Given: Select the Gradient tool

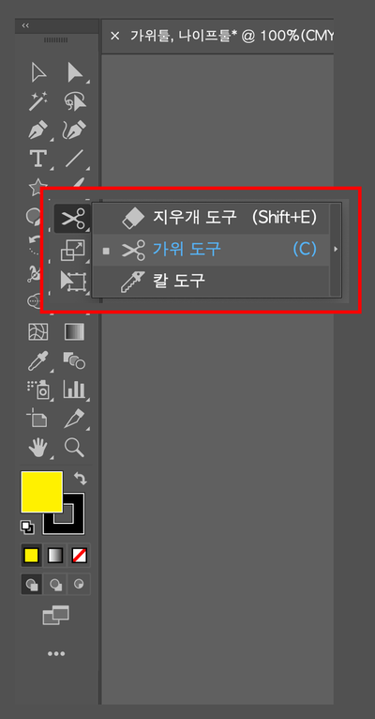Looking at the screenshot, I should pyautogui.click(x=74, y=332).
